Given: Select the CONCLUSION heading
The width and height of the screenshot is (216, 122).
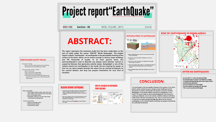Looking at the screenshot, I should [x=152, y=81].
